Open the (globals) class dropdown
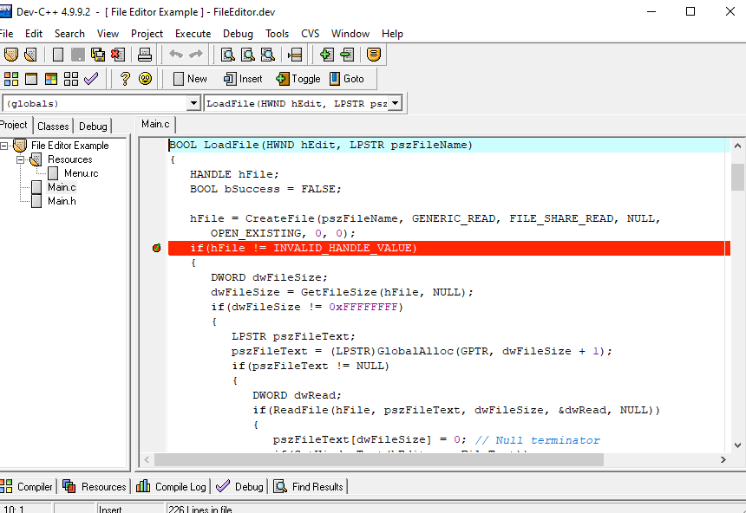 (193, 103)
